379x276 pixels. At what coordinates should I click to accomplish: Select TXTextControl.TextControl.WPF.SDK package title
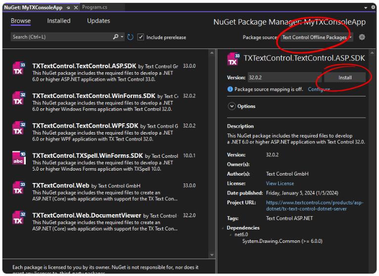85,126
